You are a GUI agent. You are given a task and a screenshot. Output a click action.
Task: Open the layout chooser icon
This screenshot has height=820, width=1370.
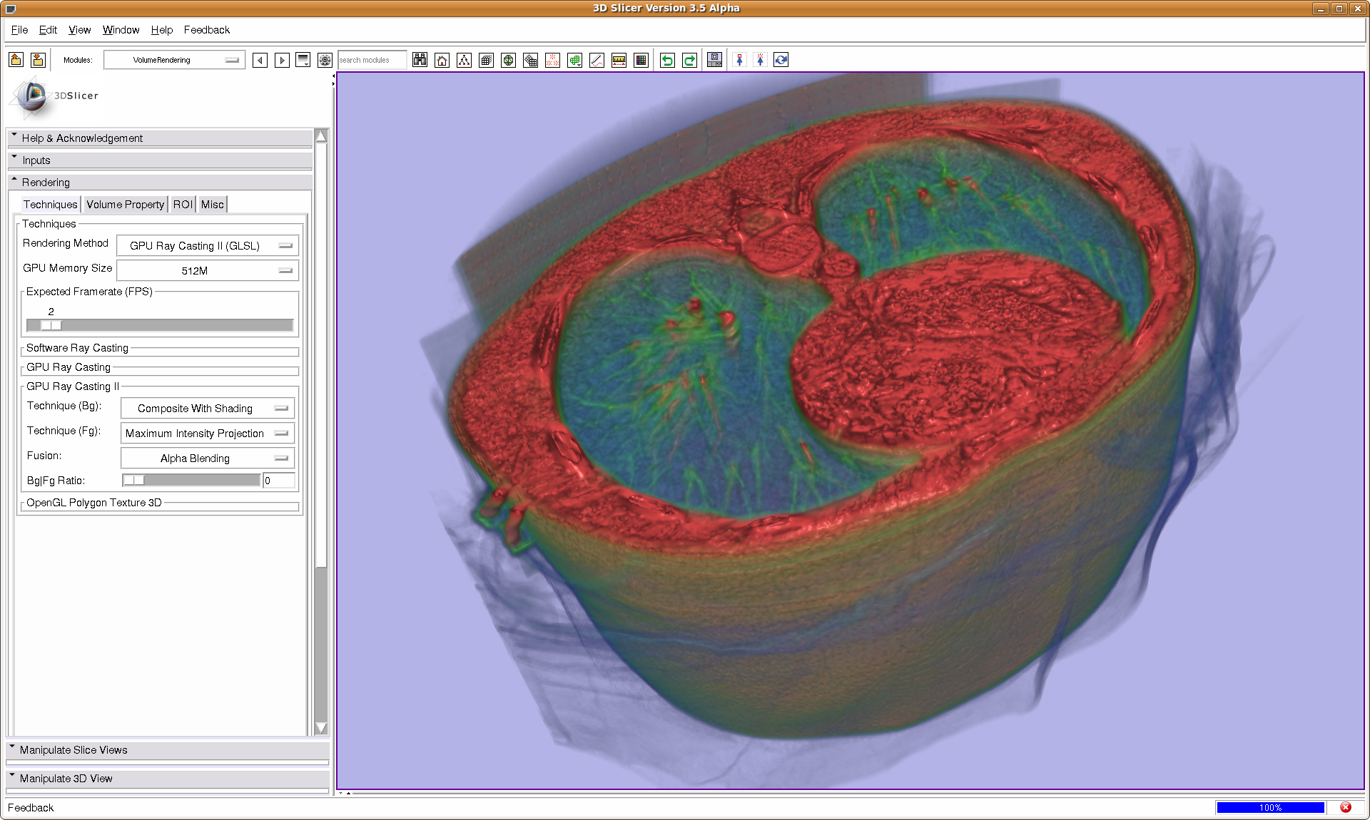click(x=714, y=60)
